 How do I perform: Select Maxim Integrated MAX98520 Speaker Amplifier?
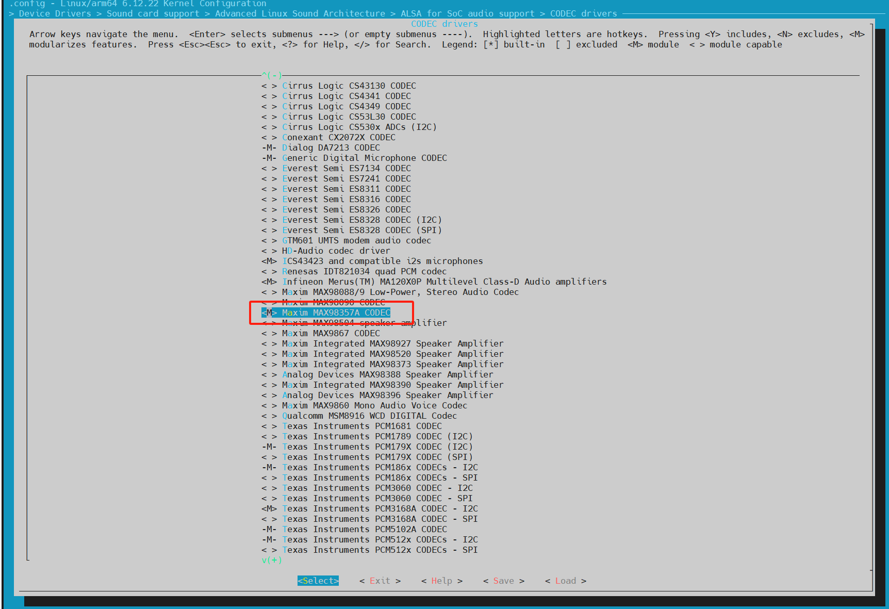[383, 354]
